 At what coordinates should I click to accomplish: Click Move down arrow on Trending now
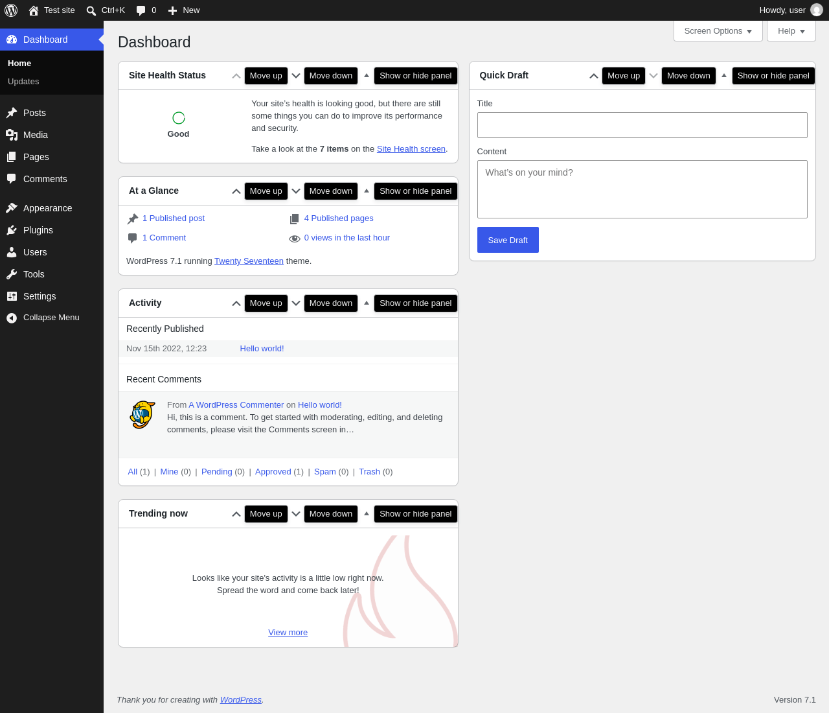point(296,514)
